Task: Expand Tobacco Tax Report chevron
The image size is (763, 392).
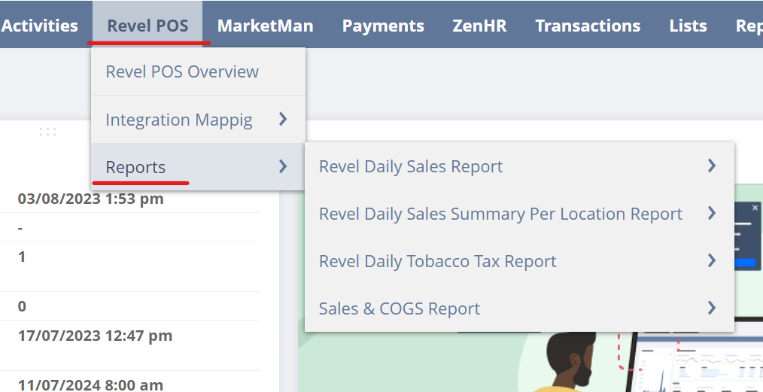Action: (x=712, y=260)
